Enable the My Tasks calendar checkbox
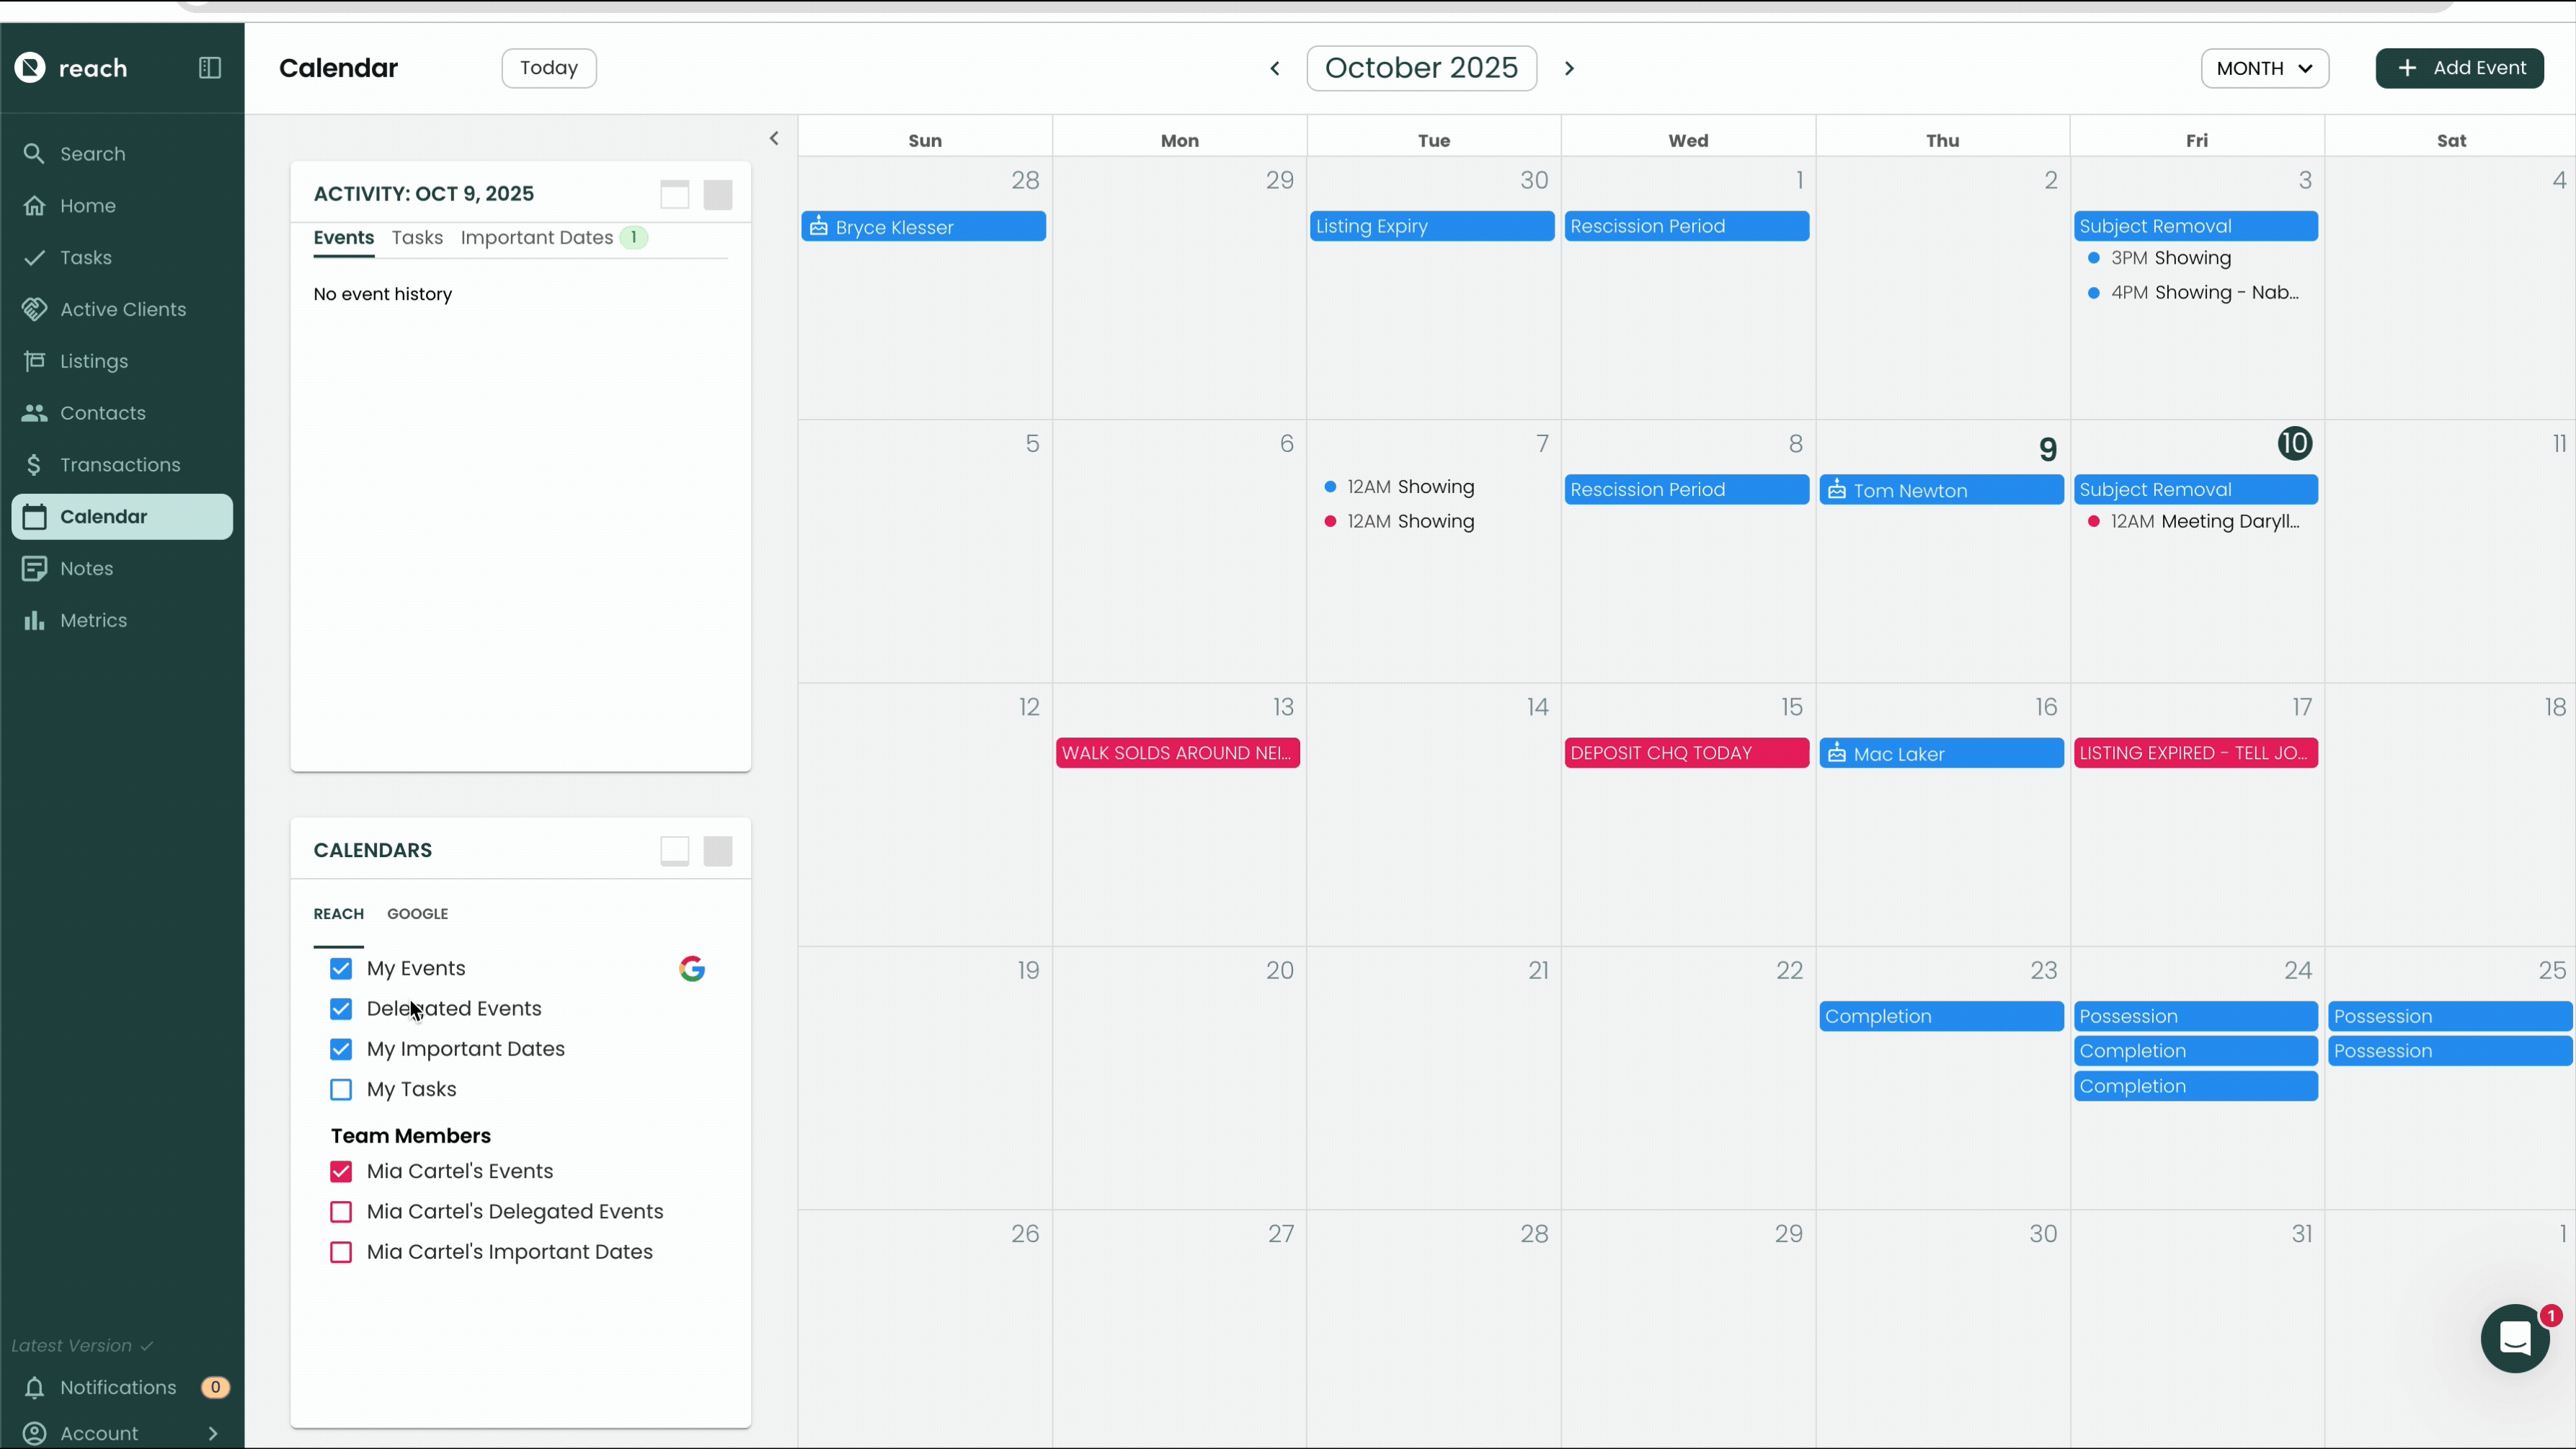 click(x=341, y=1089)
